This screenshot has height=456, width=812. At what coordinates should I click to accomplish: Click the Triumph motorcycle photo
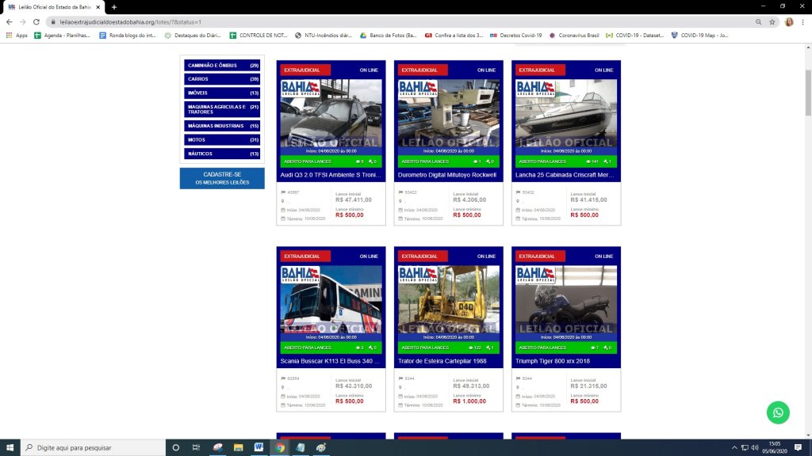tap(566, 299)
